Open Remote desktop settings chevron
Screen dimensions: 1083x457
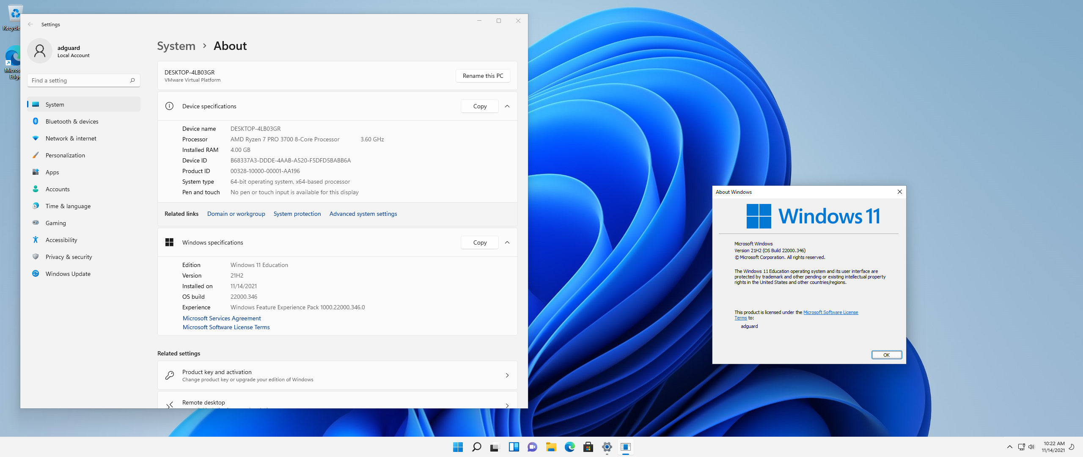pos(507,405)
